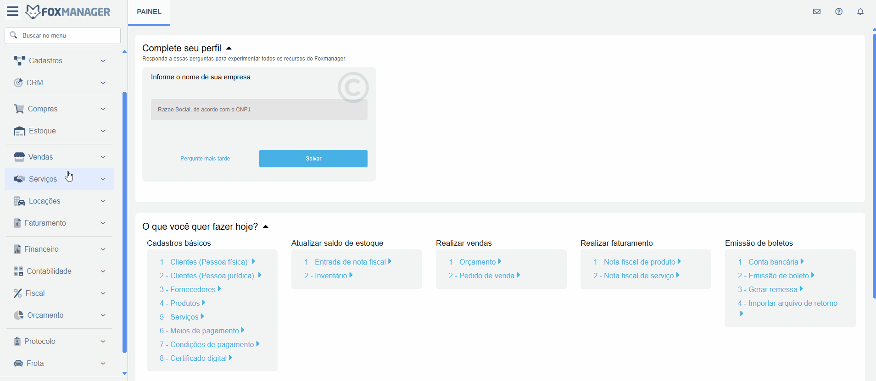Click the sidebar scroll down arrow
This screenshot has height=381, width=876.
[x=124, y=373]
